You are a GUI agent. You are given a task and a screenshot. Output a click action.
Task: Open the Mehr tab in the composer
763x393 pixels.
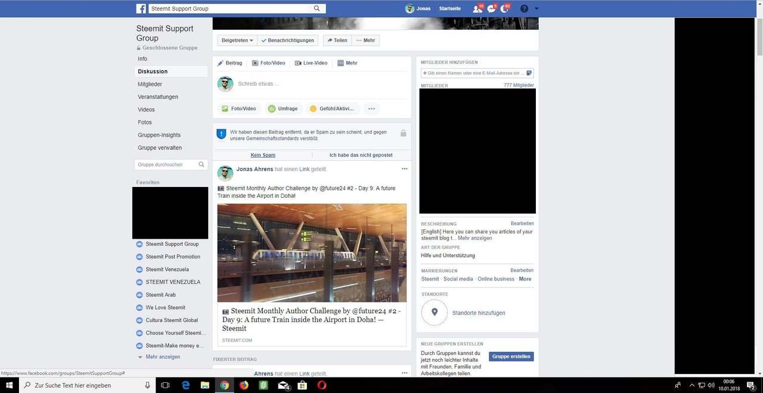click(348, 63)
